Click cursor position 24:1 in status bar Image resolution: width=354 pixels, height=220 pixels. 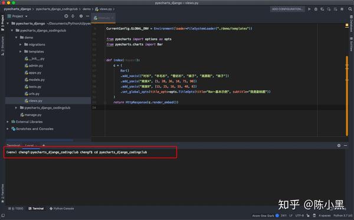(284, 215)
